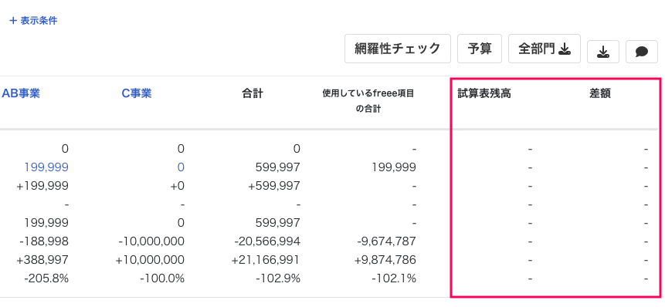665x307 pixels.
Task: Select the 差額 column header
Action: click(599, 93)
